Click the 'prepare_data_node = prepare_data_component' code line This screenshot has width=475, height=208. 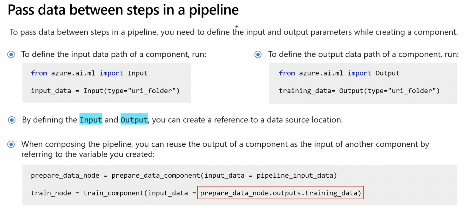[184, 175]
